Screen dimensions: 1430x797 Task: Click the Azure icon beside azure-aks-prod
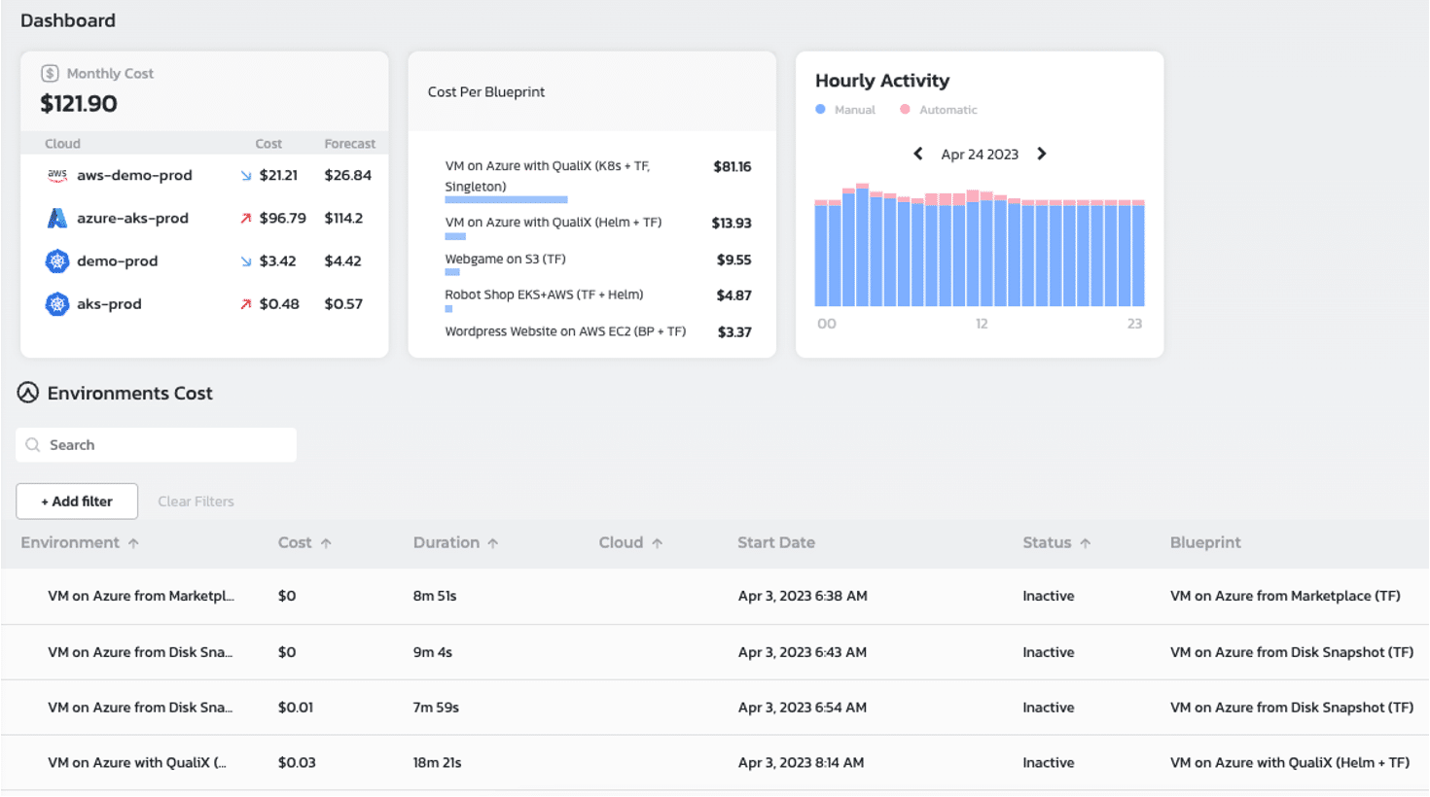[57, 218]
